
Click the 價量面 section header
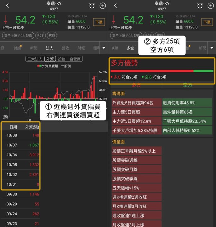[x=119, y=142]
